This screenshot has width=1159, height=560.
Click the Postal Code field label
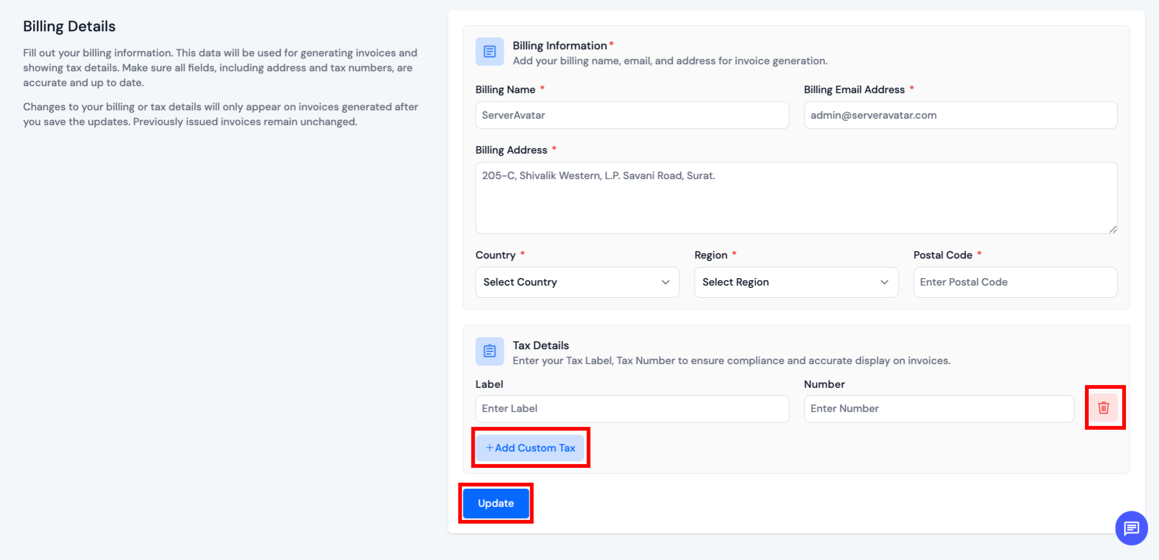(942, 255)
